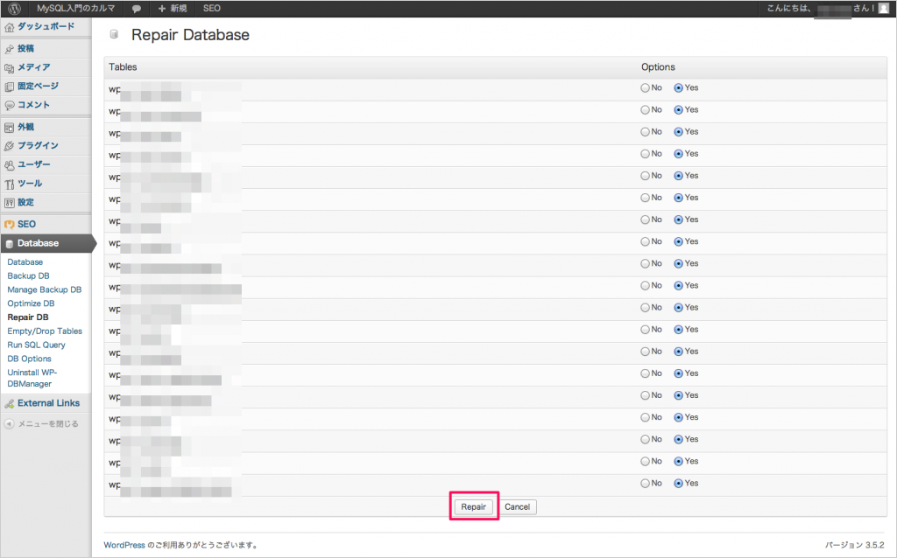Viewport: 897px width, 558px height.
Task: Click the WordPress footer link
Action: [124, 546]
